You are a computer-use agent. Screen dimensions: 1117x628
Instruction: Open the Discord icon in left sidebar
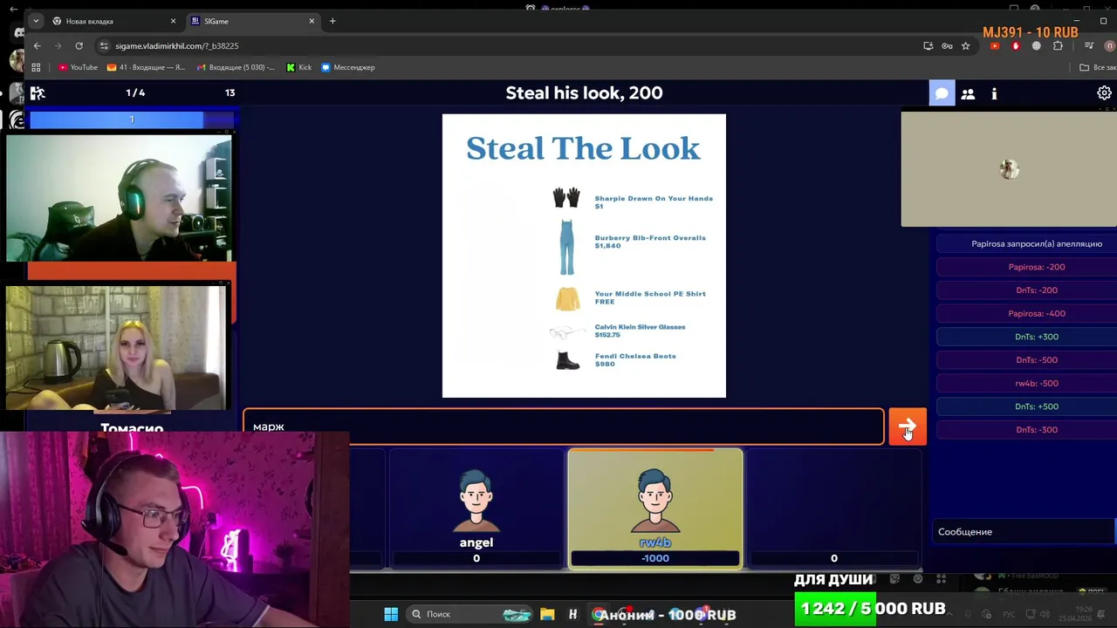tap(19, 32)
